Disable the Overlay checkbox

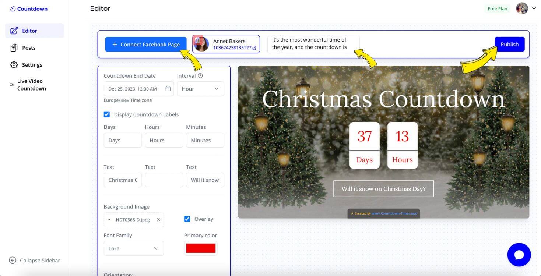click(x=187, y=219)
